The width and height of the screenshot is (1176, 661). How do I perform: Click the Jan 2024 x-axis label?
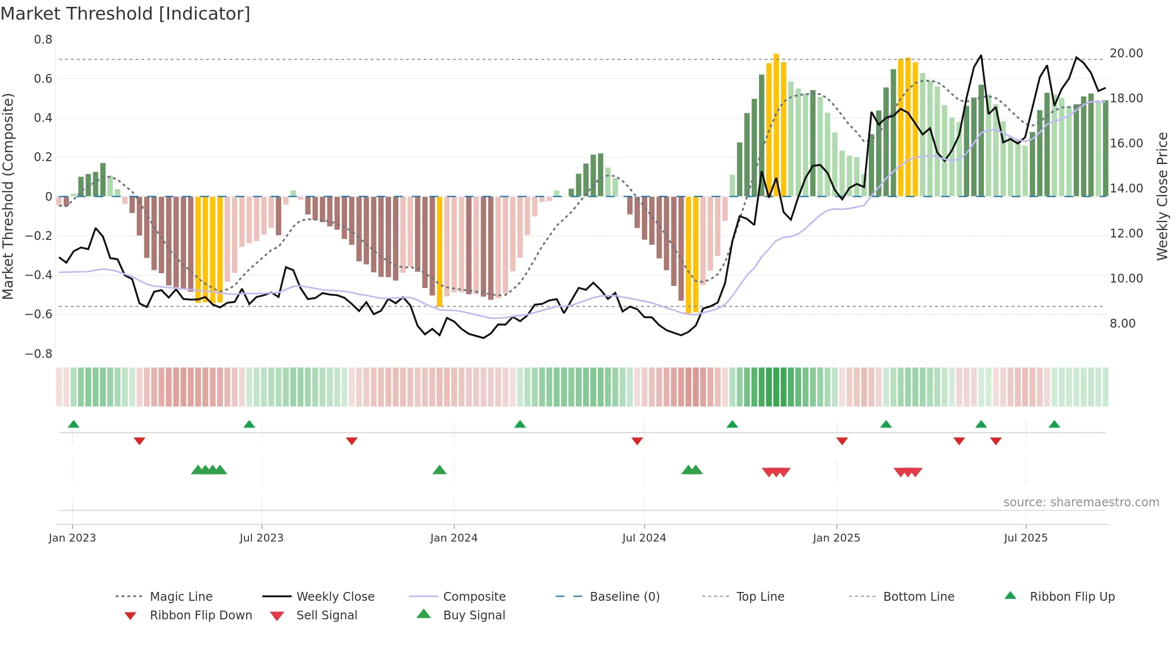pyautogui.click(x=454, y=538)
